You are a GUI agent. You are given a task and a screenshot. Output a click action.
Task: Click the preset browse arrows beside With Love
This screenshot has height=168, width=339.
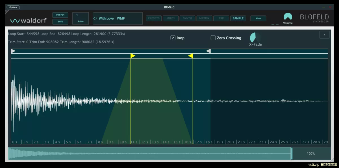[95, 19]
